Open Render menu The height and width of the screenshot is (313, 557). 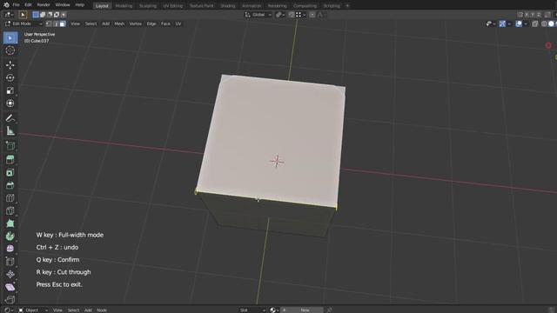44,5
